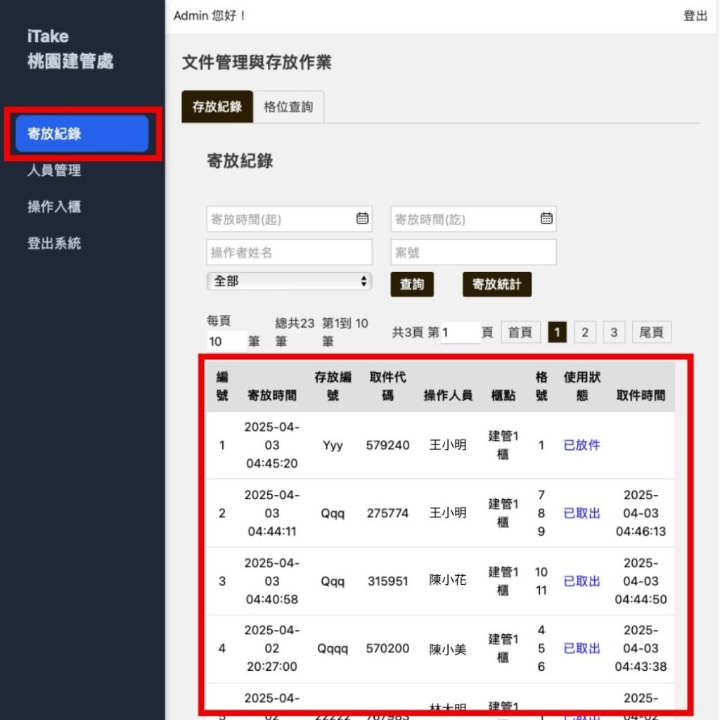
Task: Open calendar icon for end deposit time
Action: 546,219
